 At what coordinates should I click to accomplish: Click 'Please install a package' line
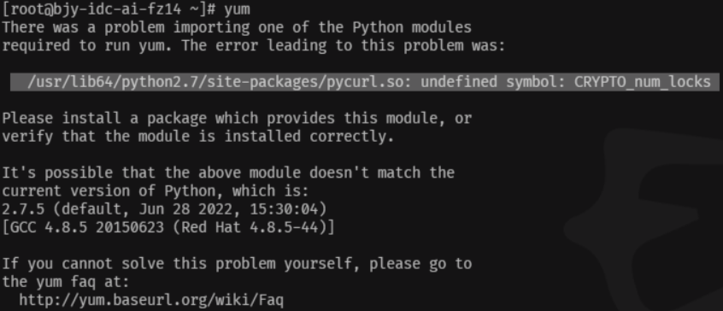(x=237, y=119)
